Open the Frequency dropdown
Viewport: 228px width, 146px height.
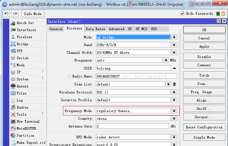pyautogui.click(x=166, y=60)
